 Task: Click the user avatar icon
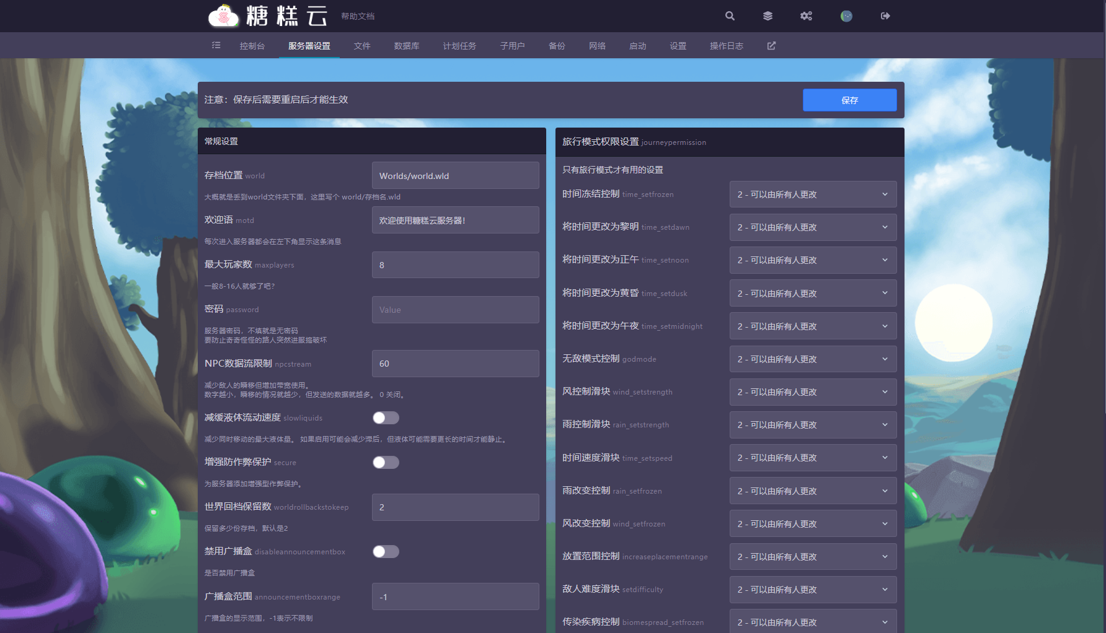pyautogui.click(x=846, y=16)
